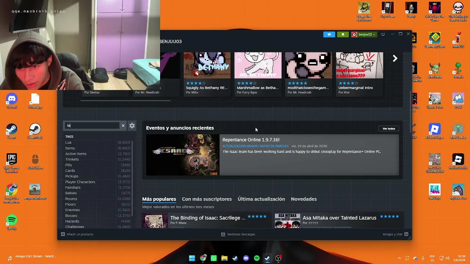Open Amigos y chat panel

click(395, 234)
